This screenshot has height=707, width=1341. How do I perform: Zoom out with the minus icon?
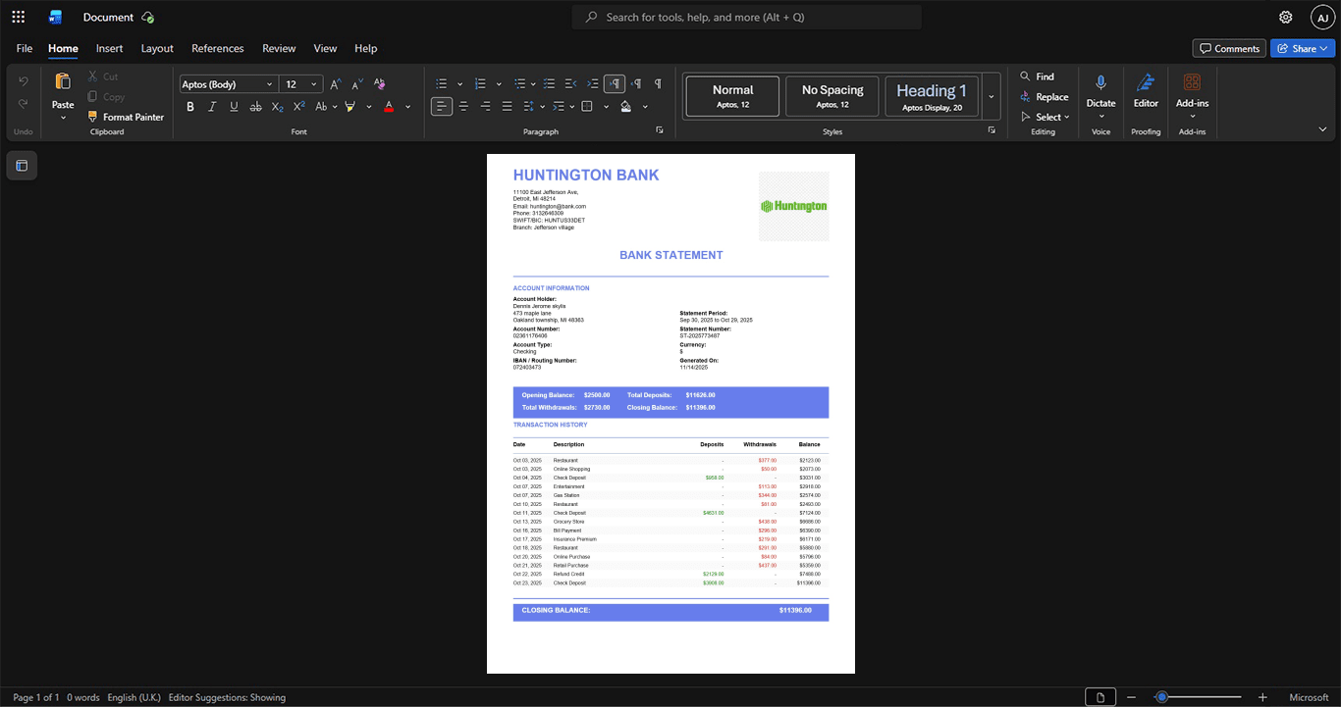[x=1132, y=697]
